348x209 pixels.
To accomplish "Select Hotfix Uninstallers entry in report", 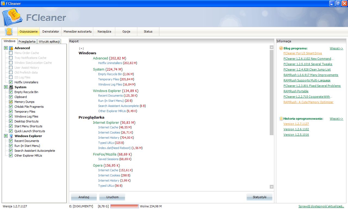I will (x=110, y=63).
